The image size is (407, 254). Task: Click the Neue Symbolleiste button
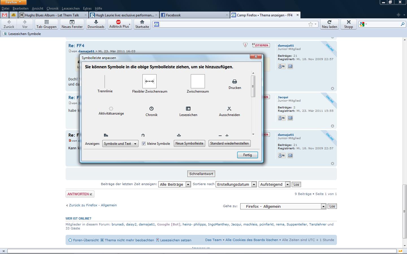pyautogui.click(x=189, y=143)
